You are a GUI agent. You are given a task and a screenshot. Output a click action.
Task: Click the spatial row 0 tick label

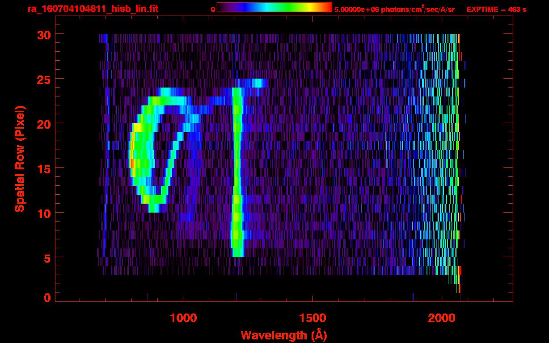46,297
